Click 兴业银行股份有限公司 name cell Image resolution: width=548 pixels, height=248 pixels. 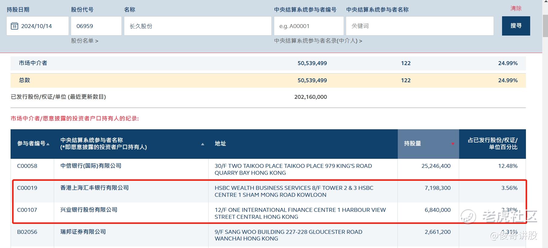pos(89,210)
